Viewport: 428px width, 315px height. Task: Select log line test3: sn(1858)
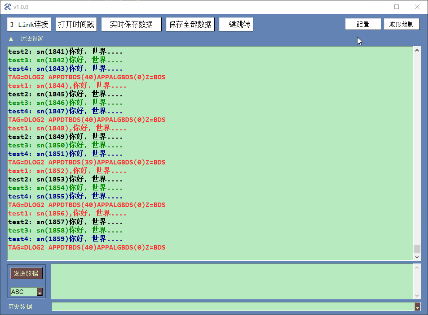[x=66, y=230]
